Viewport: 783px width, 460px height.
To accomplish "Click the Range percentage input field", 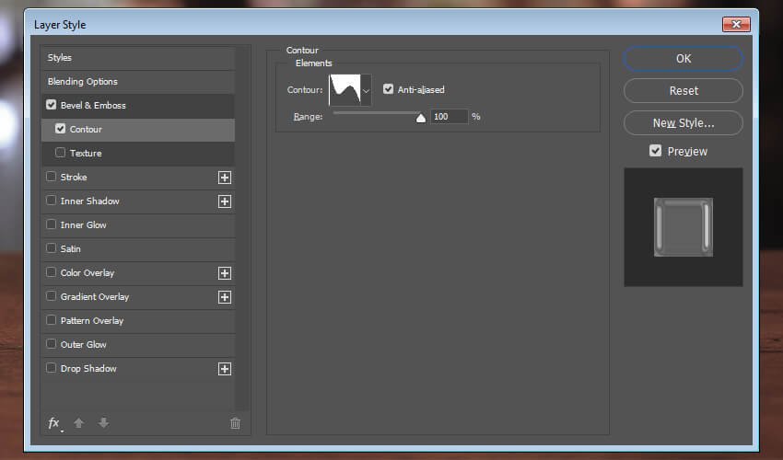I will click(x=449, y=116).
